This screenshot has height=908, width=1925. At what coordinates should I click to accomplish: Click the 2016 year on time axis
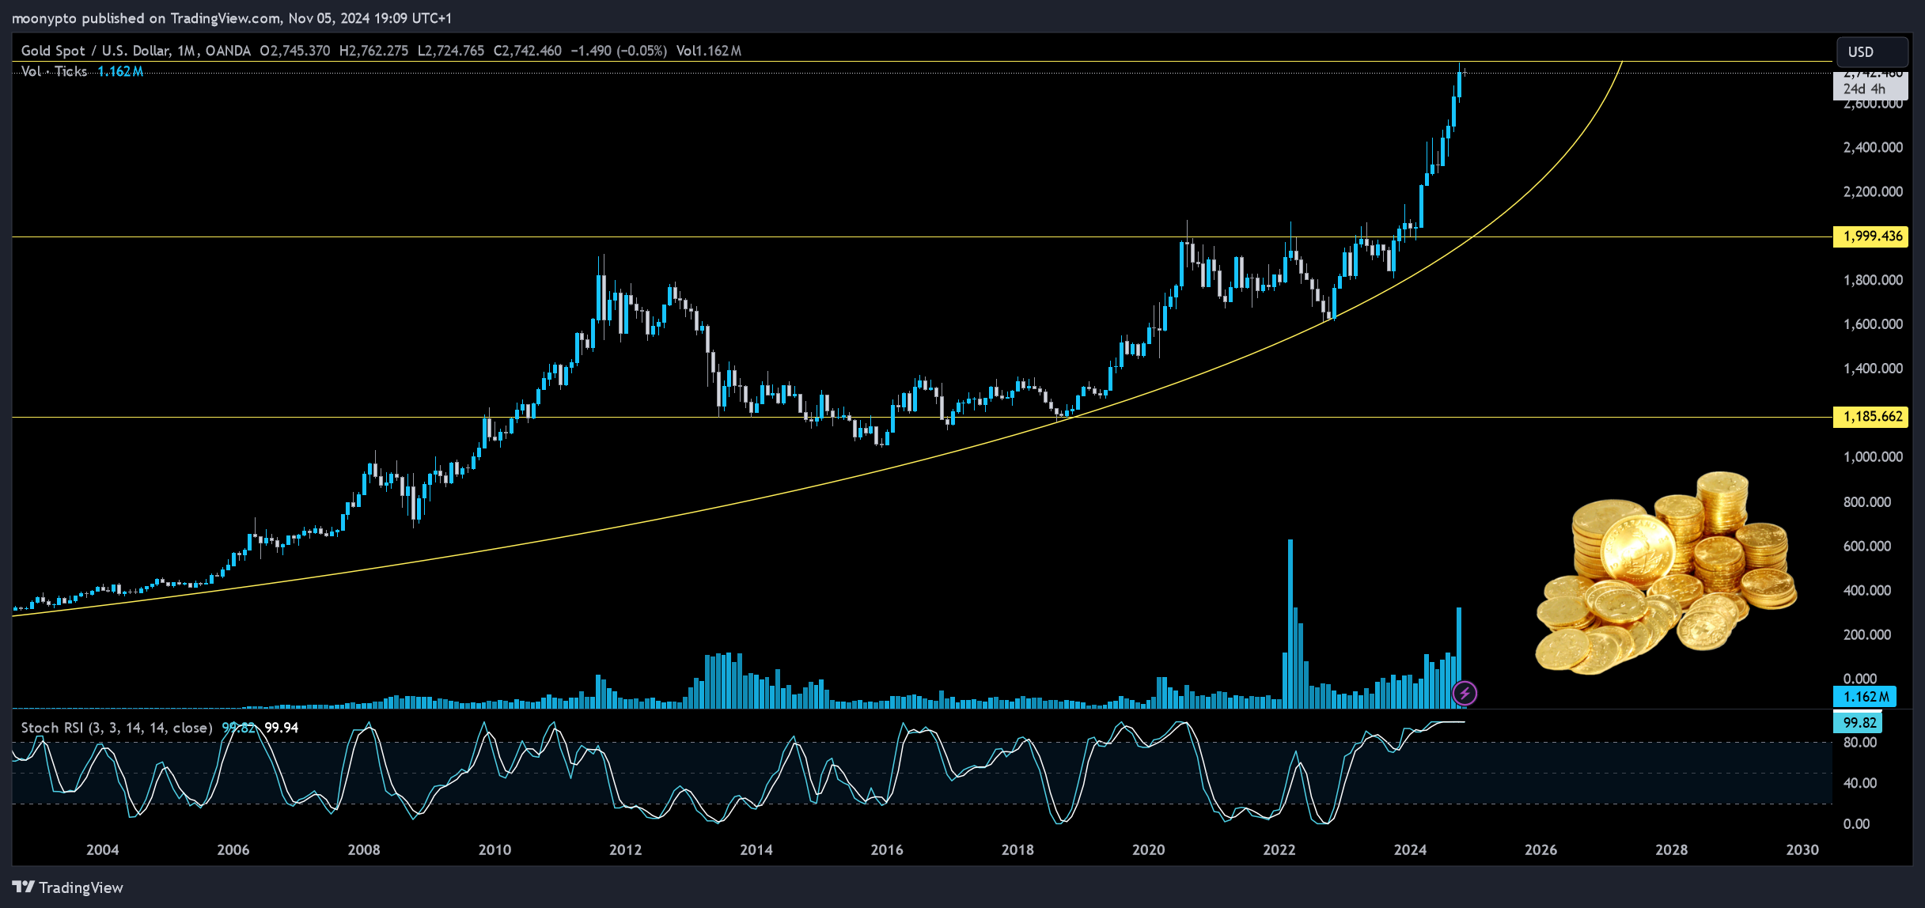coord(887,850)
